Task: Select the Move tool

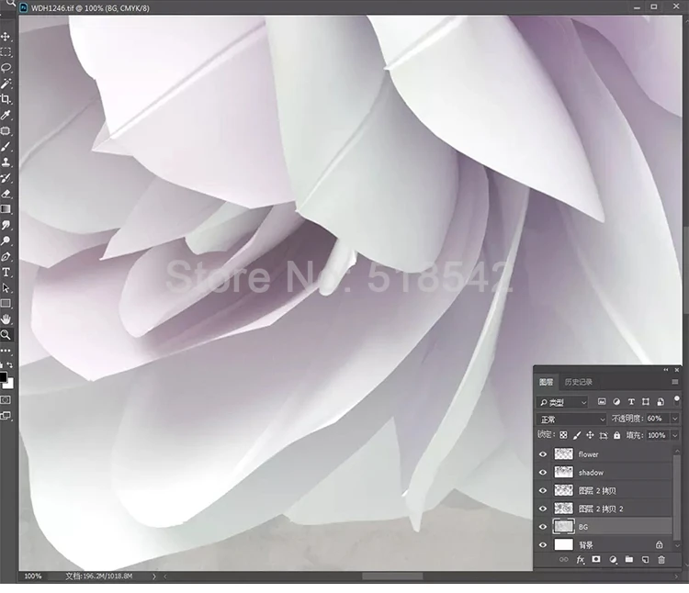Action: (6, 37)
